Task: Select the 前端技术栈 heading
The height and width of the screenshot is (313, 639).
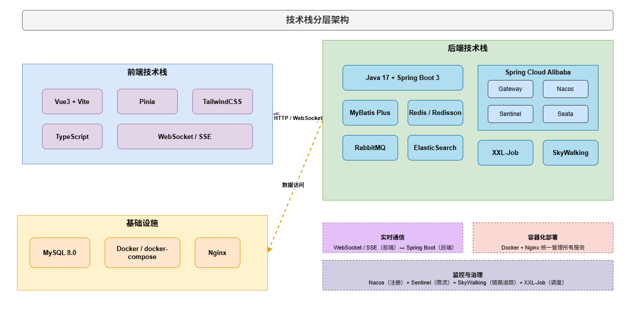Action: click(147, 72)
